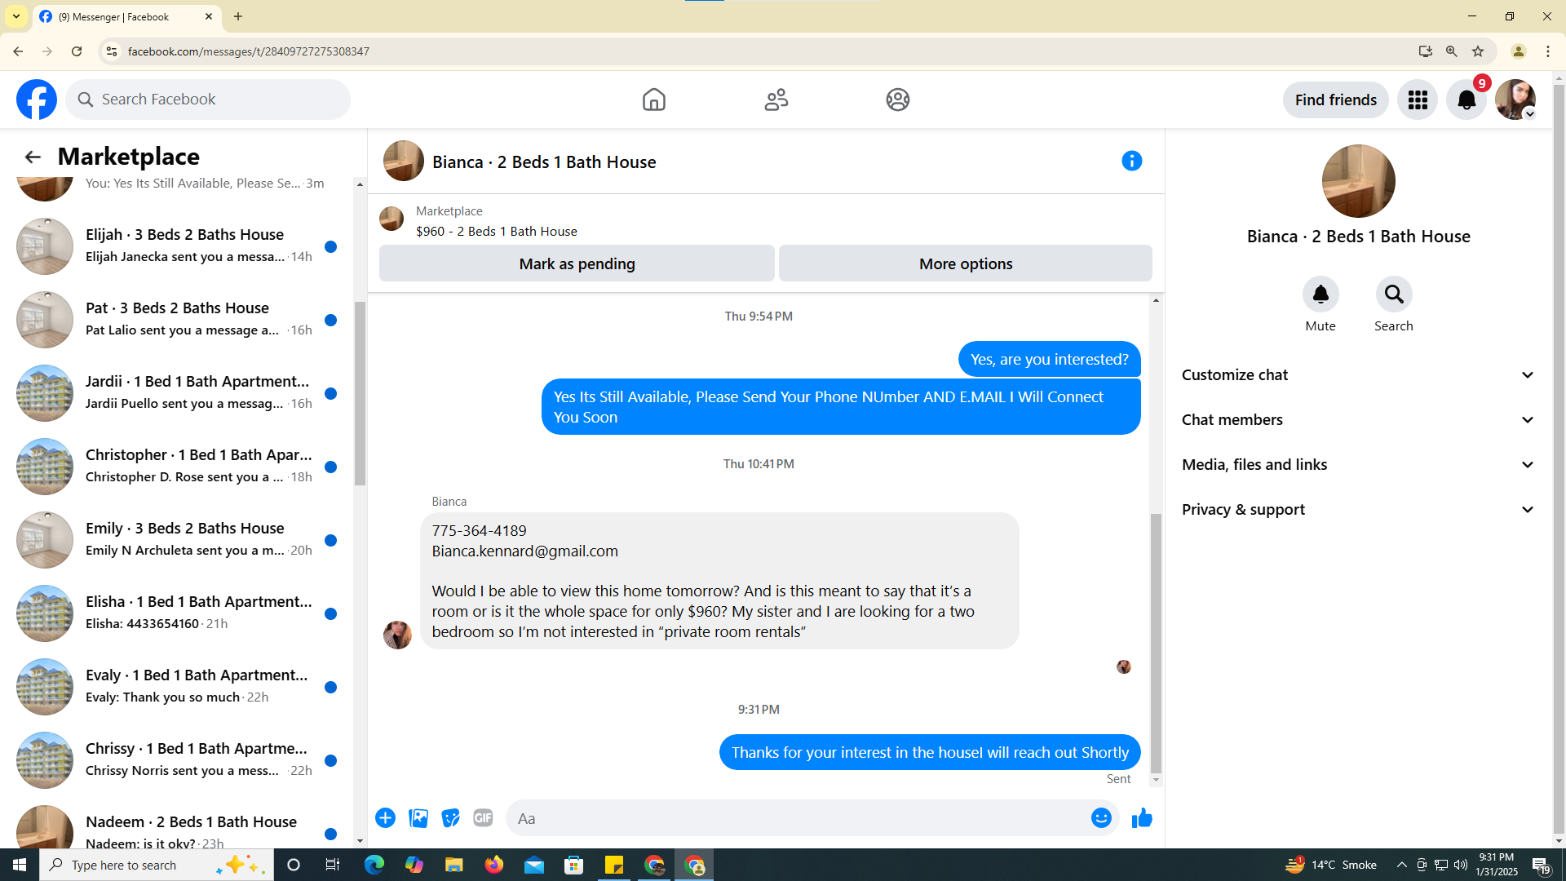
Task: Expand the Customize chat section
Action: coord(1358,375)
